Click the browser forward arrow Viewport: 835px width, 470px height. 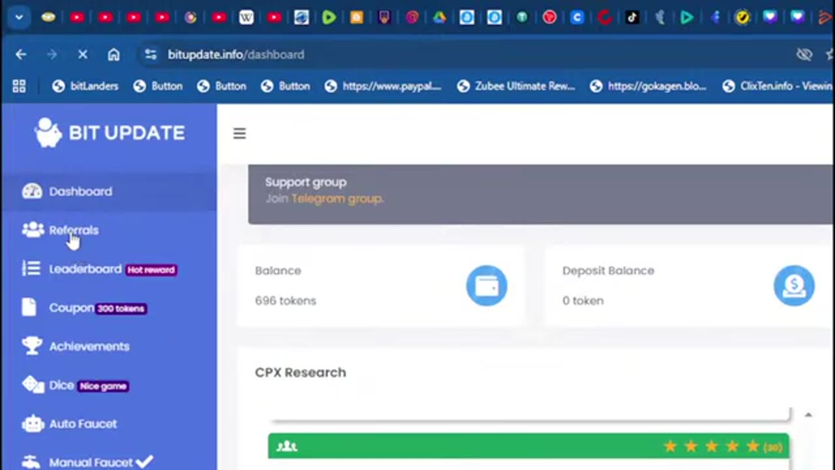pyautogui.click(x=52, y=55)
